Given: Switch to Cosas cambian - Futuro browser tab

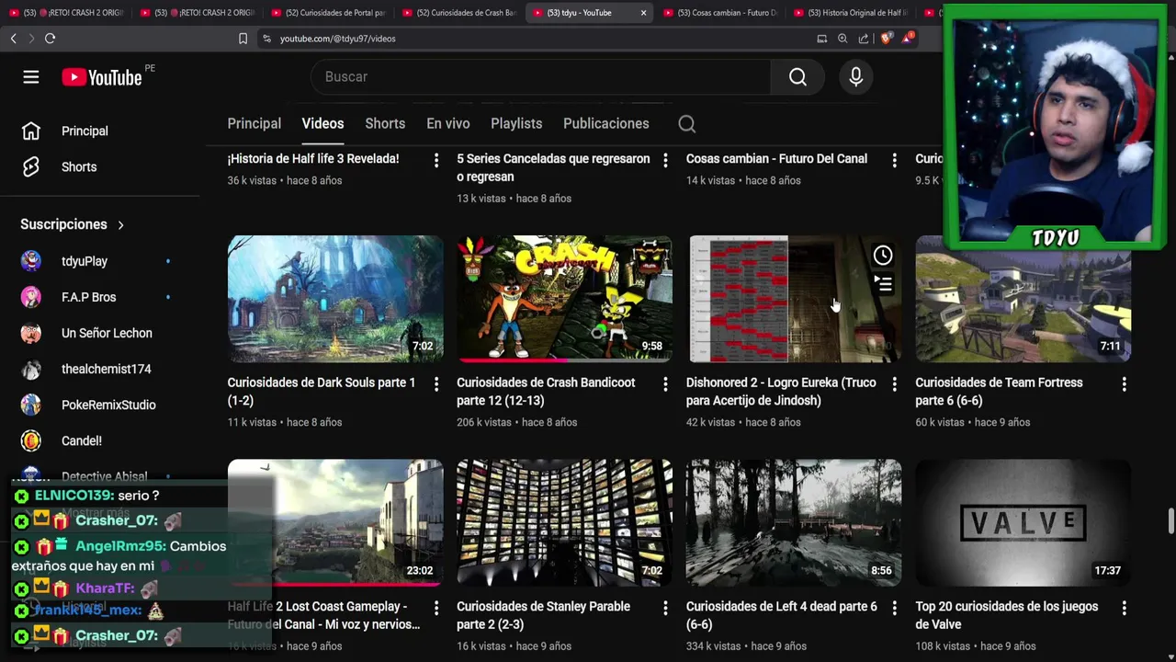Looking at the screenshot, I should pos(722,13).
